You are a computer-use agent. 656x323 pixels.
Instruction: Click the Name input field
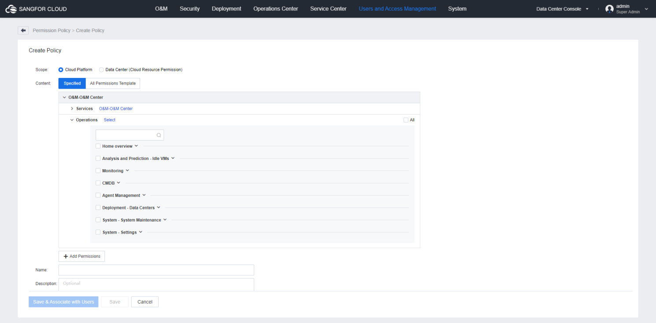(x=156, y=270)
